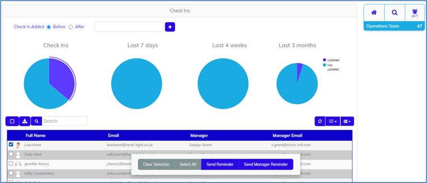Refresh the check-ins table
Image resolution: width=427 pixels, height=183 pixels.
click(320, 121)
